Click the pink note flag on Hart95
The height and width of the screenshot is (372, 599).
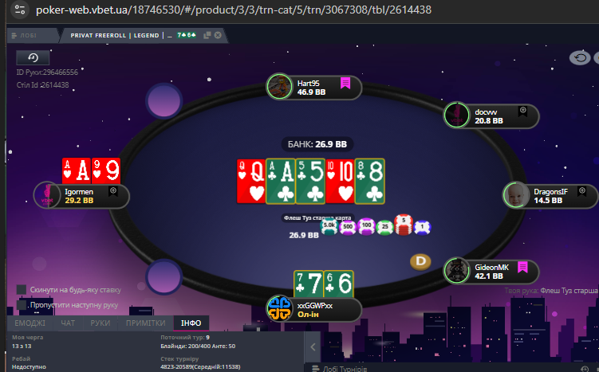pos(345,83)
